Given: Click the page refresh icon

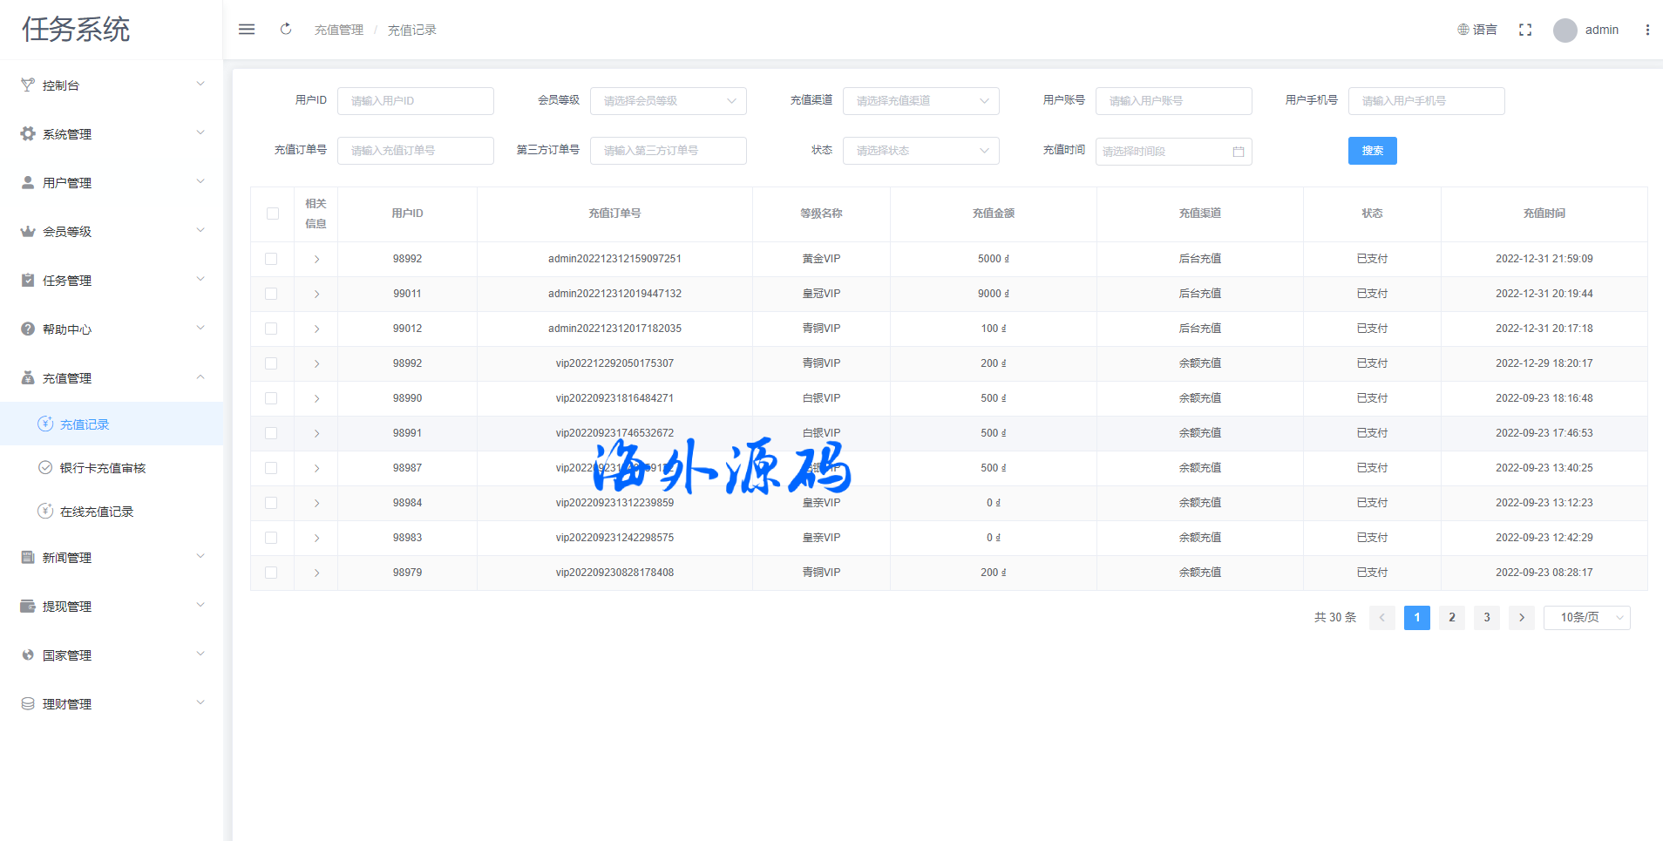Looking at the screenshot, I should click(286, 30).
